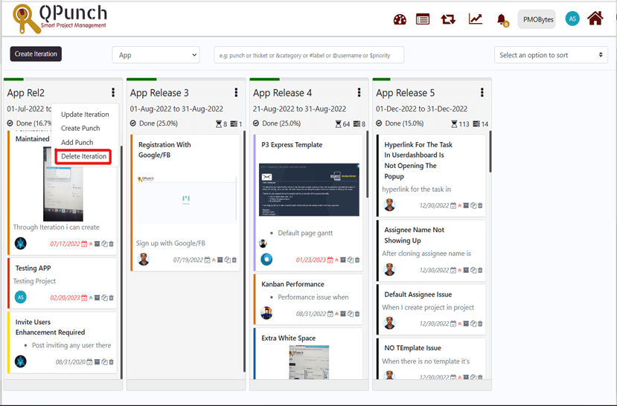Viewport: 617px width, 406px height.
Task: Click the Create Iteration button
Action: pos(36,54)
